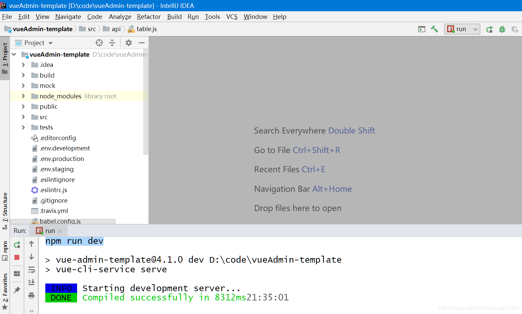The width and height of the screenshot is (522, 314).
Task: Click Run with Coverage icon
Action: point(515,29)
